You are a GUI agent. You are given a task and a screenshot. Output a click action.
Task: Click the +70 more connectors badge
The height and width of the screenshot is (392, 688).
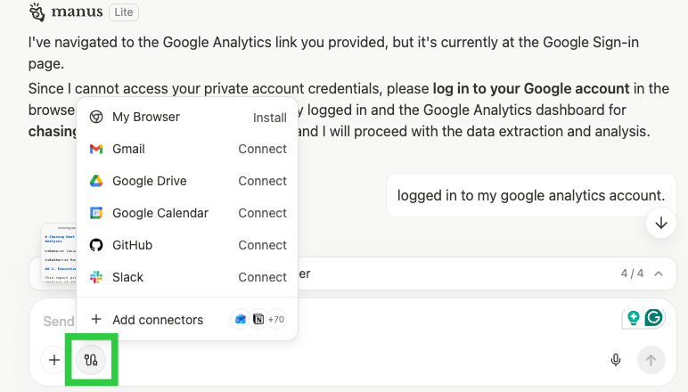point(275,320)
